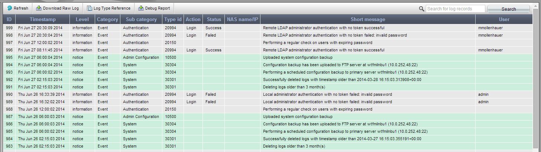Sort by Timestamp column header
The image size is (541, 152).
coord(43,19)
